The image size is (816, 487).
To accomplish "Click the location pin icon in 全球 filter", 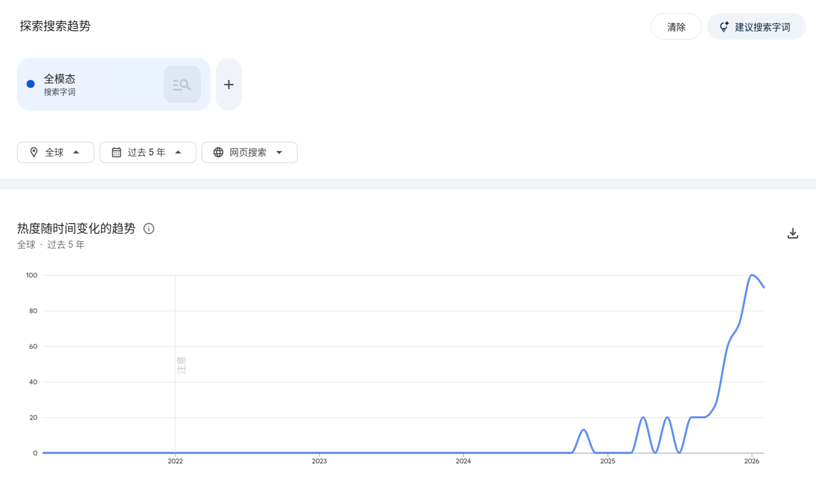I will click(x=34, y=152).
